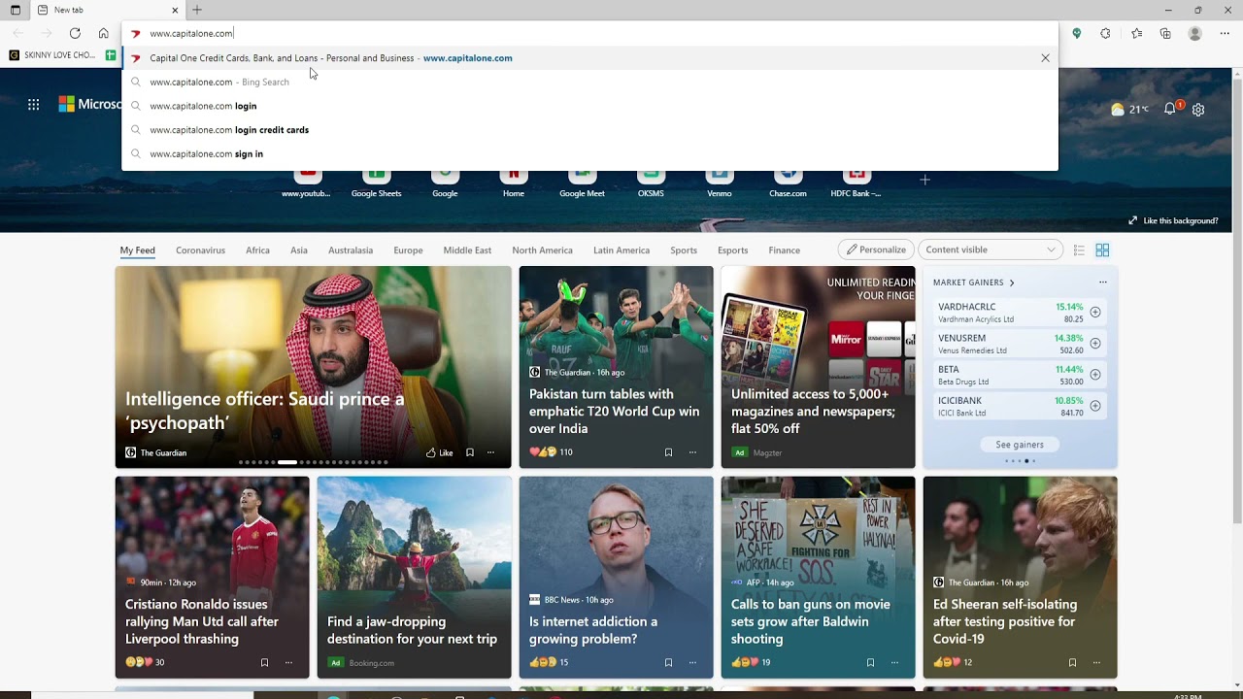Choose the Bing Search suggestion

[x=590, y=82]
